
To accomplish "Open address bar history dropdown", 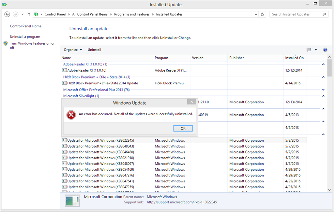I will 256,14.
